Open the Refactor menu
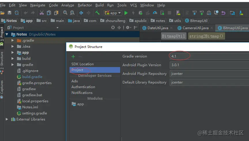Image resolution: width=249 pixels, height=141 pixels. tap(85, 5)
